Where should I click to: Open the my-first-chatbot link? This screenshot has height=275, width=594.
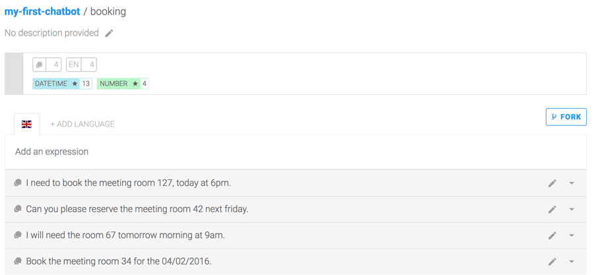coord(42,11)
